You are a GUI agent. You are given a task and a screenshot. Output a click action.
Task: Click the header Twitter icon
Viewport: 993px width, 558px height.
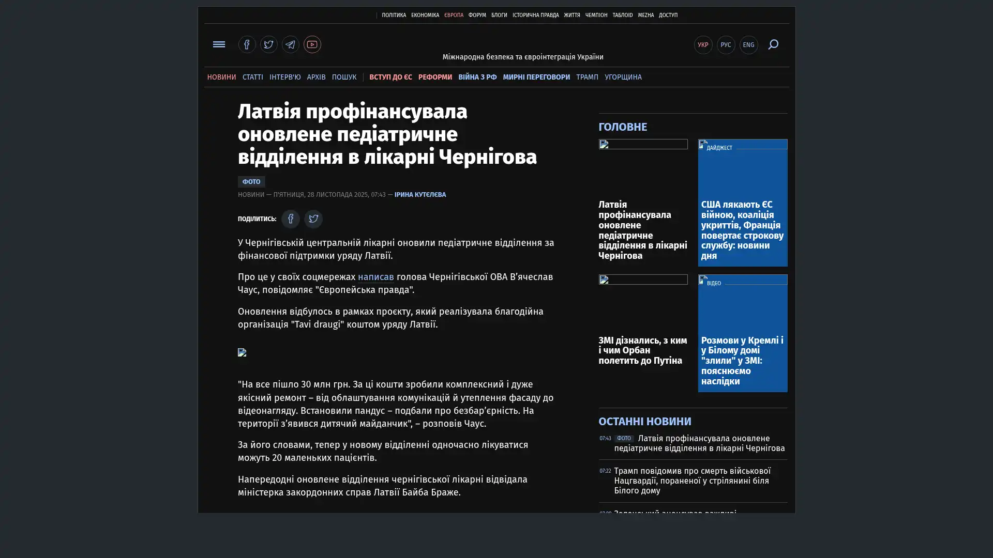tap(268, 44)
